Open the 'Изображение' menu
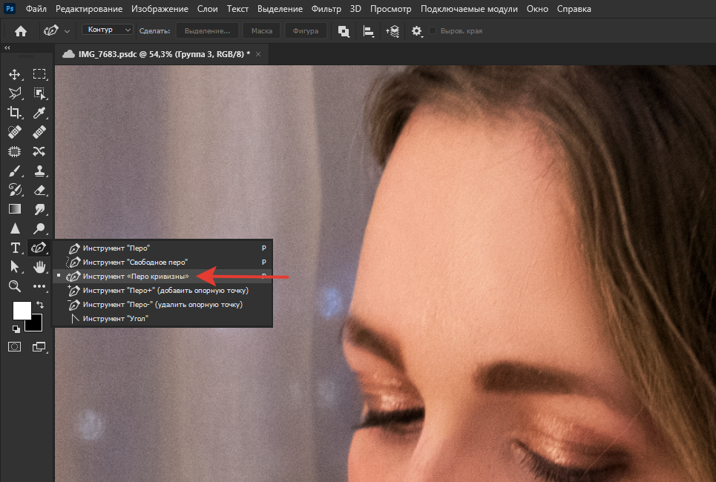Image resolution: width=716 pixels, height=482 pixels. (x=160, y=9)
